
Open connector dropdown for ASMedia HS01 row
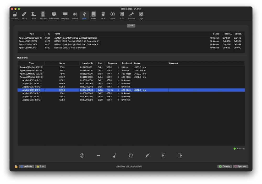pos(113,74)
